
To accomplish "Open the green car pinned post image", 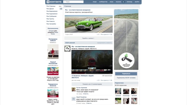I will pyautogui.click(x=89, y=24).
